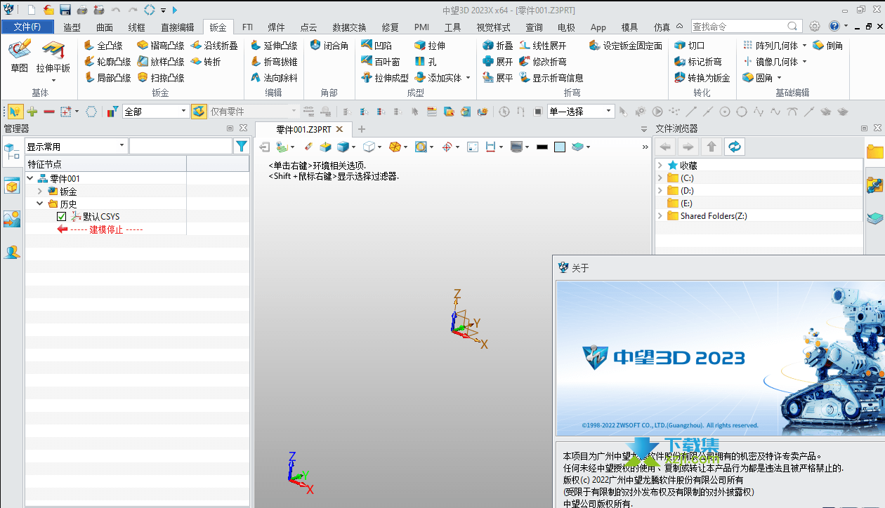Apply the 展平 flatten command

(498, 78)
